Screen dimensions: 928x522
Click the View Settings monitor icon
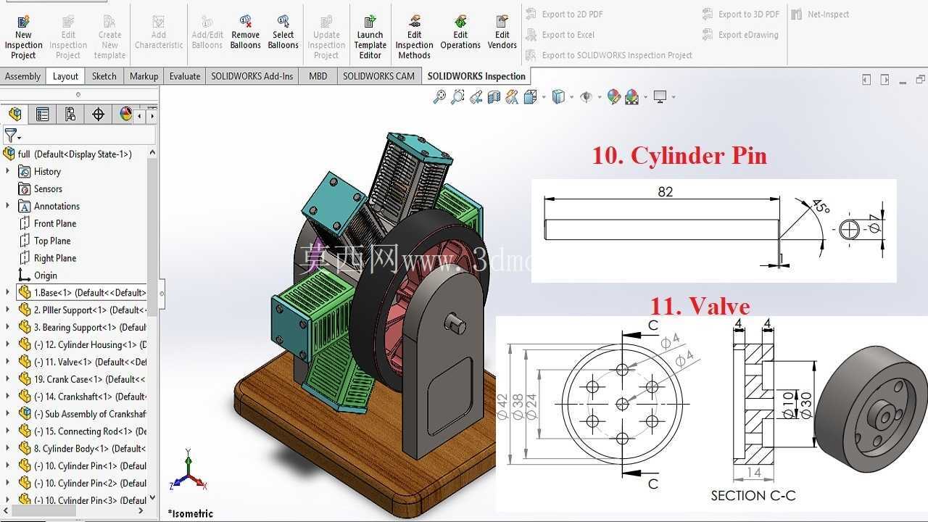coord(660,96)
